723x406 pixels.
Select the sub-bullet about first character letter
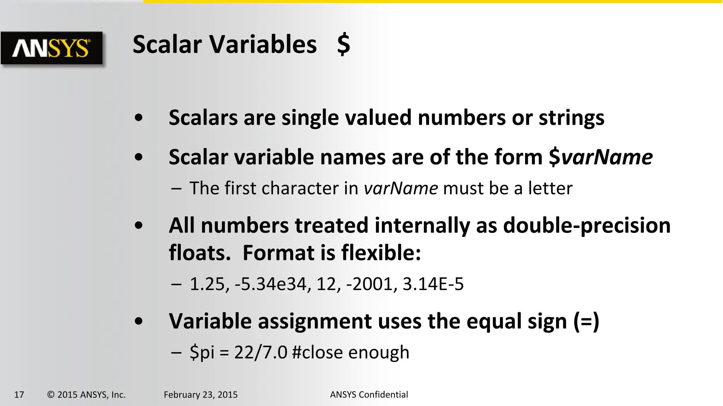coord(381,188)
